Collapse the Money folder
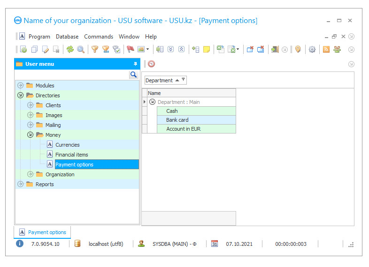This screenshot has width=369, height=267. (30, 135)
